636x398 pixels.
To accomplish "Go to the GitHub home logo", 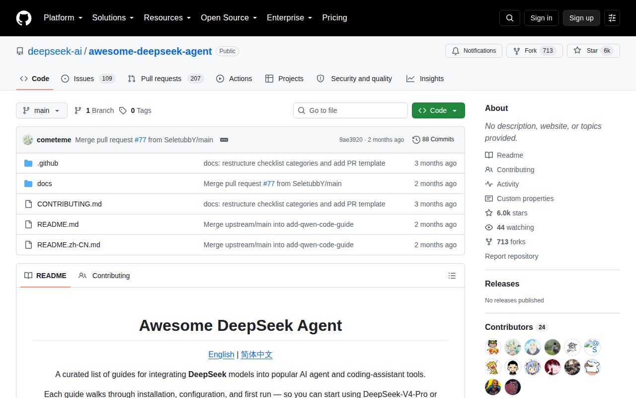I will pyautogui.click(x=24, y=18).
